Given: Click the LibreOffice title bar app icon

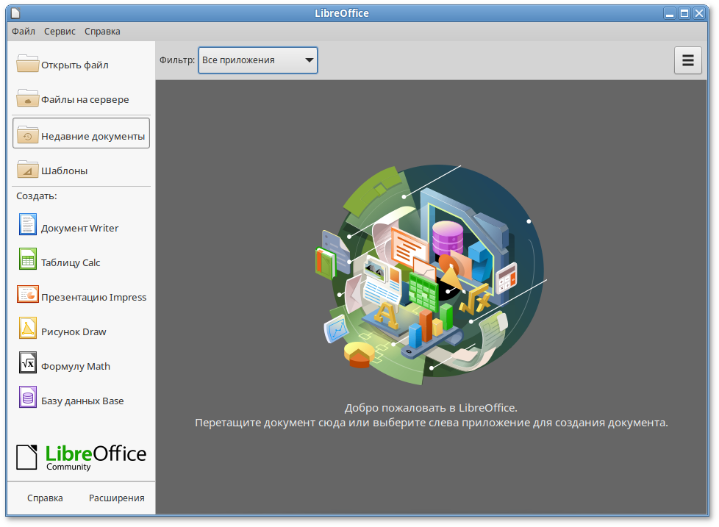Looking at the screenshot, I should [17, 12].
